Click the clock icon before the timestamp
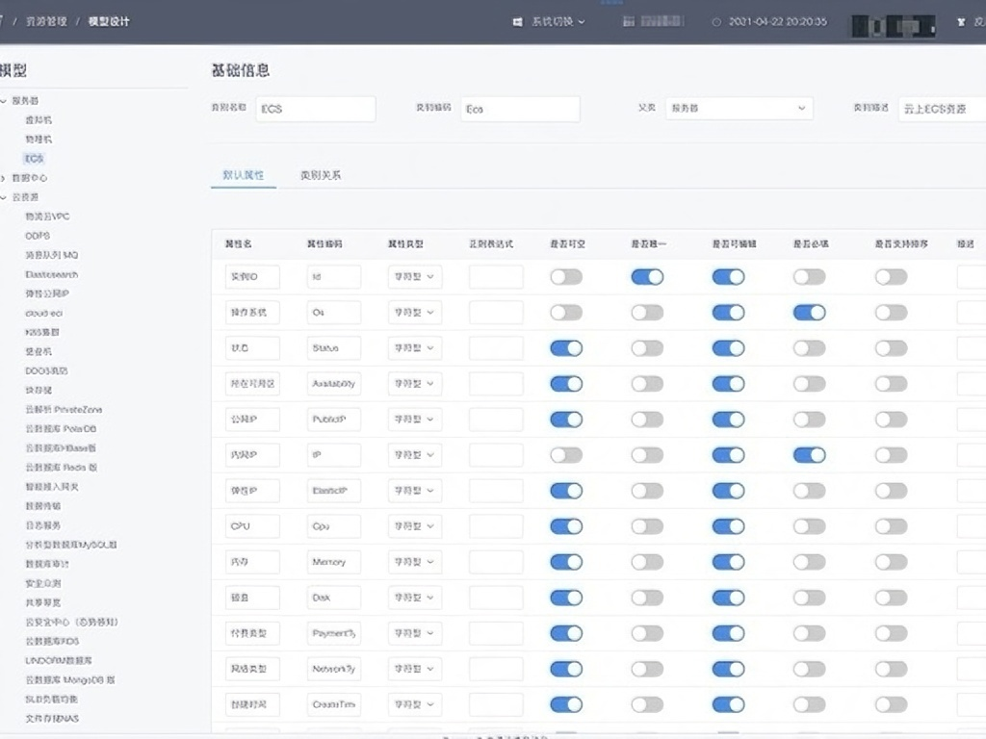 (x=716, y=22)
